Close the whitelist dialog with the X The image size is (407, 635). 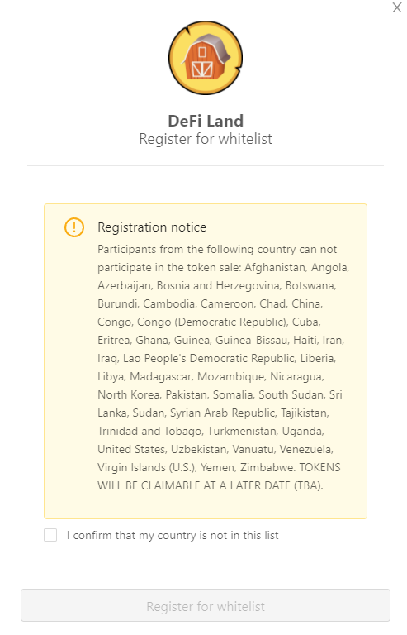coord(397,7)
